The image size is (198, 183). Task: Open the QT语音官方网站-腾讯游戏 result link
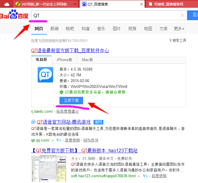tap(63, 122)
